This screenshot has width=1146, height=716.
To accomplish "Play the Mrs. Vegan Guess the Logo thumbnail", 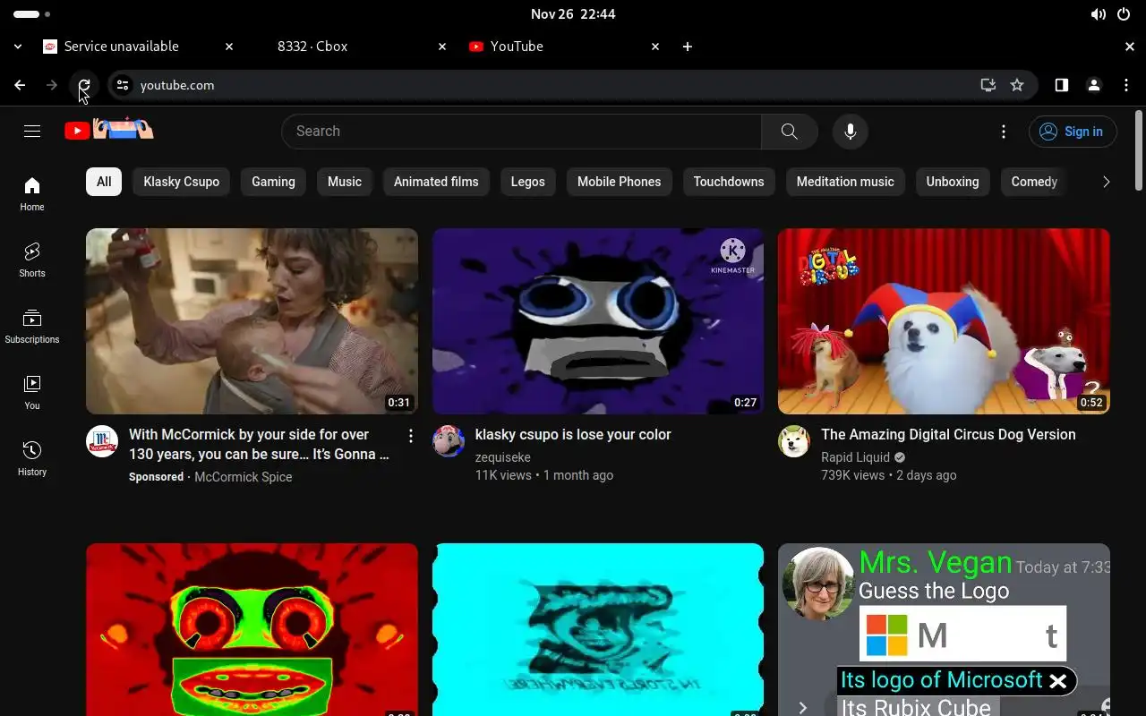I will coord(944,629).
